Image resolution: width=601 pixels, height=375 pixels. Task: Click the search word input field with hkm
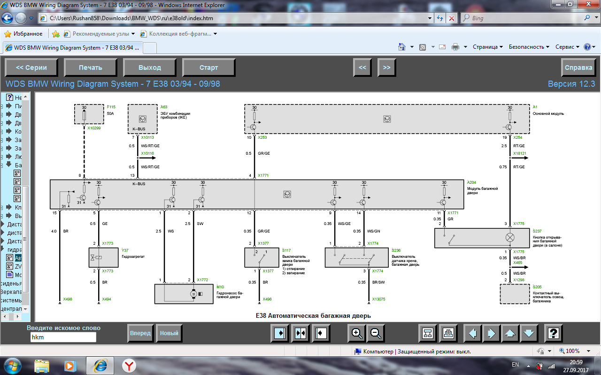click(62, 337)
